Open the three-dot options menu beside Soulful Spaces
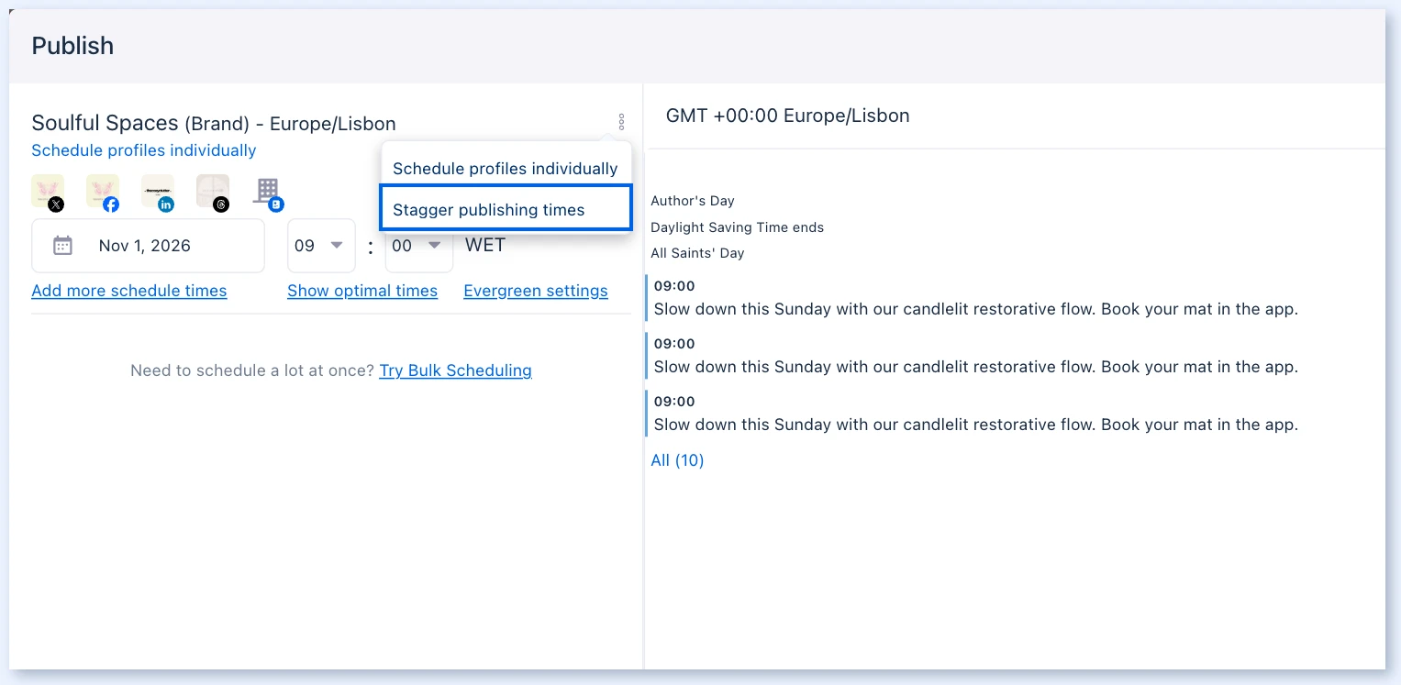This screenshot has height=685, width=1401. pyautogui.click(x=621, y=122)
